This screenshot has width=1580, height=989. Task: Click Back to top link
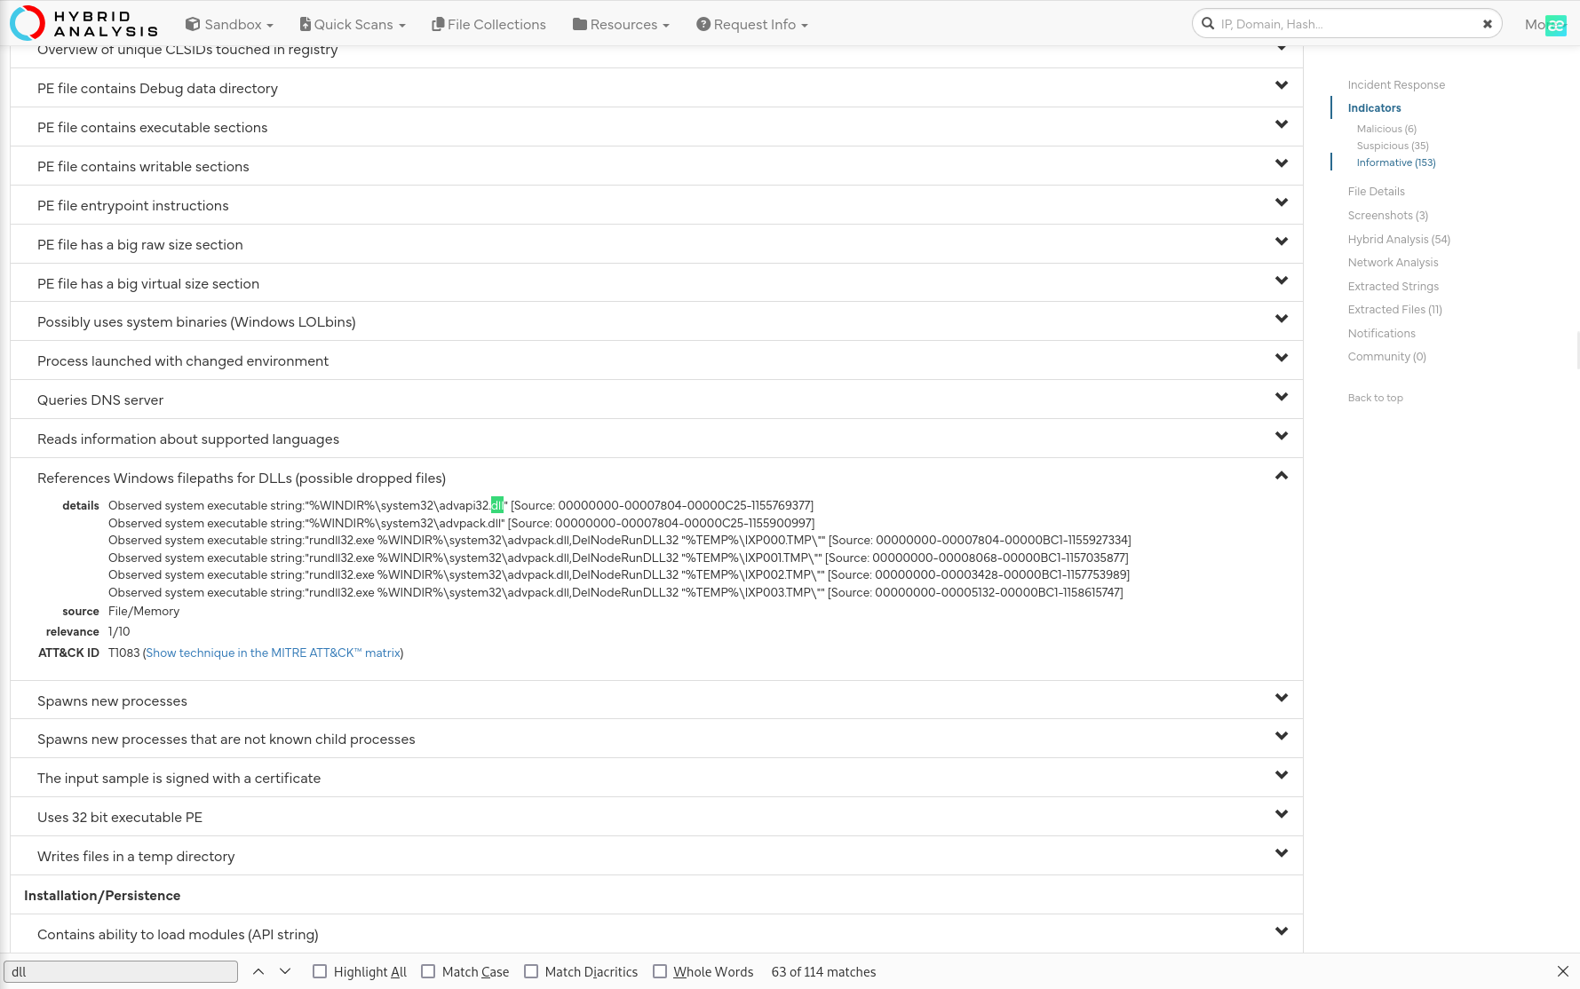coord(1375,398)
